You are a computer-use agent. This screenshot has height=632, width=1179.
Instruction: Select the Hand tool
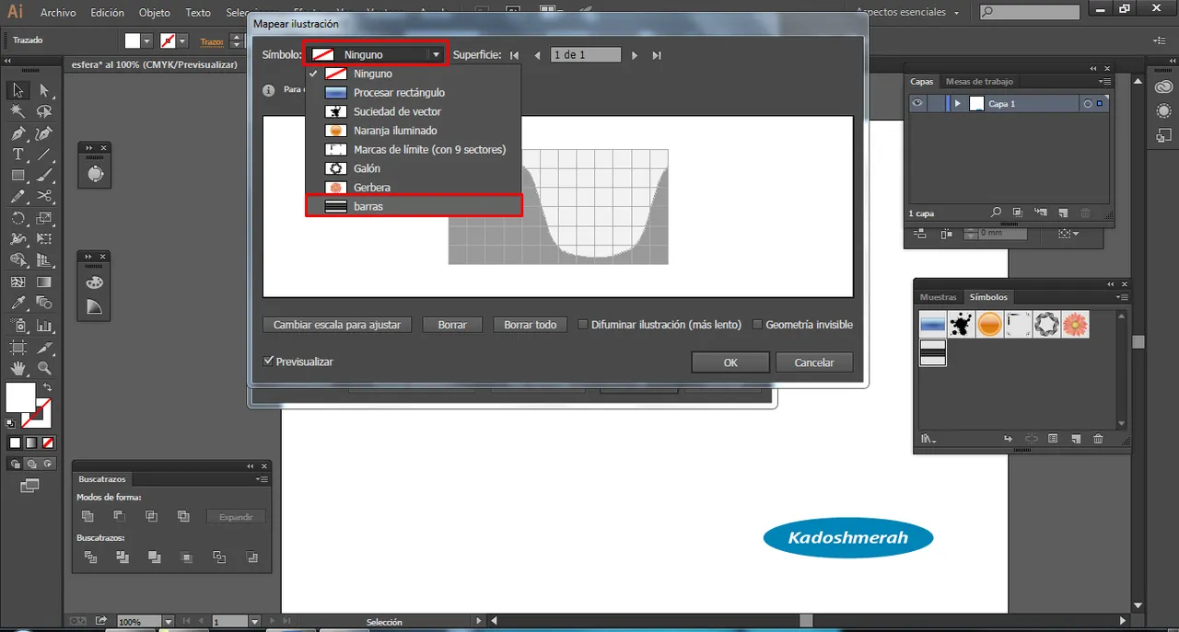pos(18,368)
